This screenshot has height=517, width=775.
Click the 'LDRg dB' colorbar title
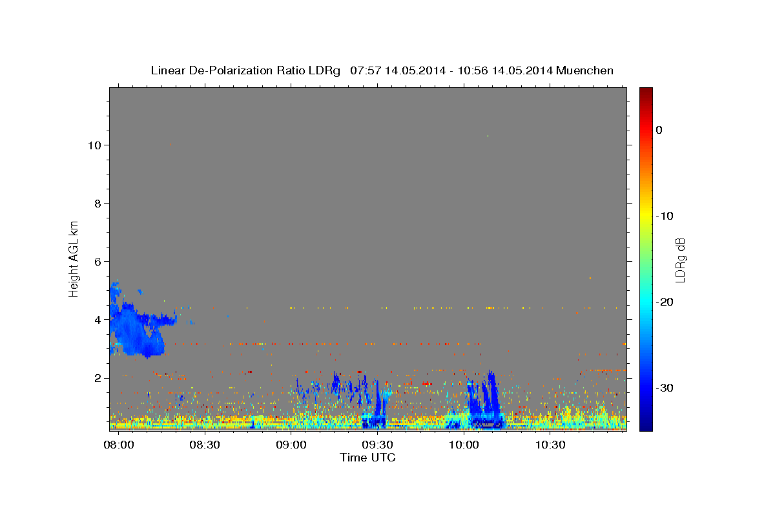tap(680, 260)
